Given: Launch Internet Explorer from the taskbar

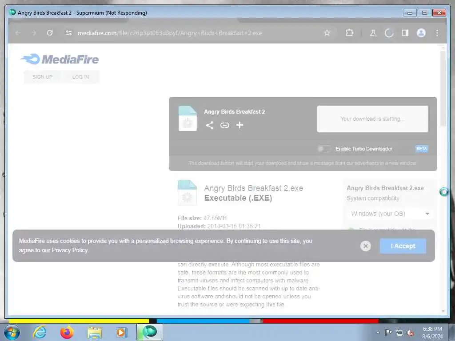Looking at the screenshot, I should [40, 332].
